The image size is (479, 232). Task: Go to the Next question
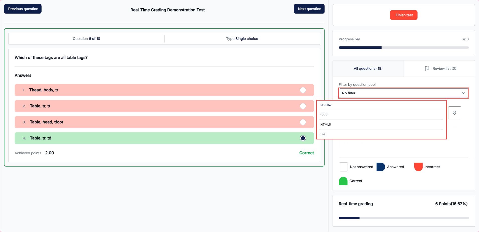tap(309, 9)
